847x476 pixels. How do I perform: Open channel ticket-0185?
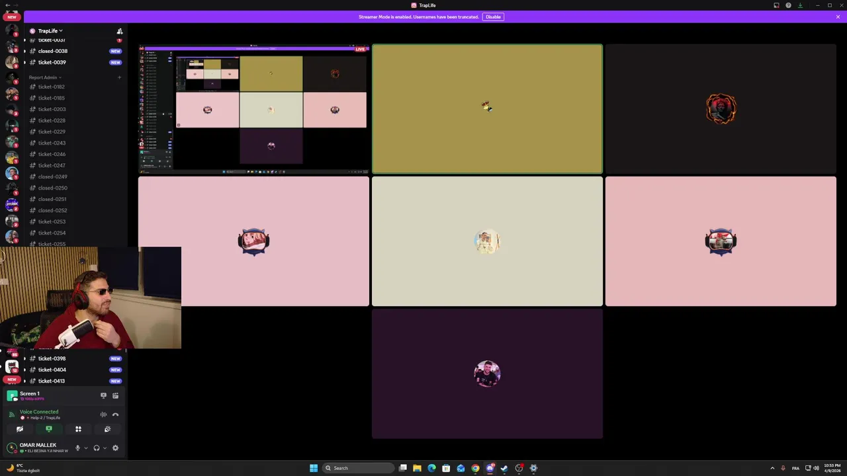(x=75, y=98)
